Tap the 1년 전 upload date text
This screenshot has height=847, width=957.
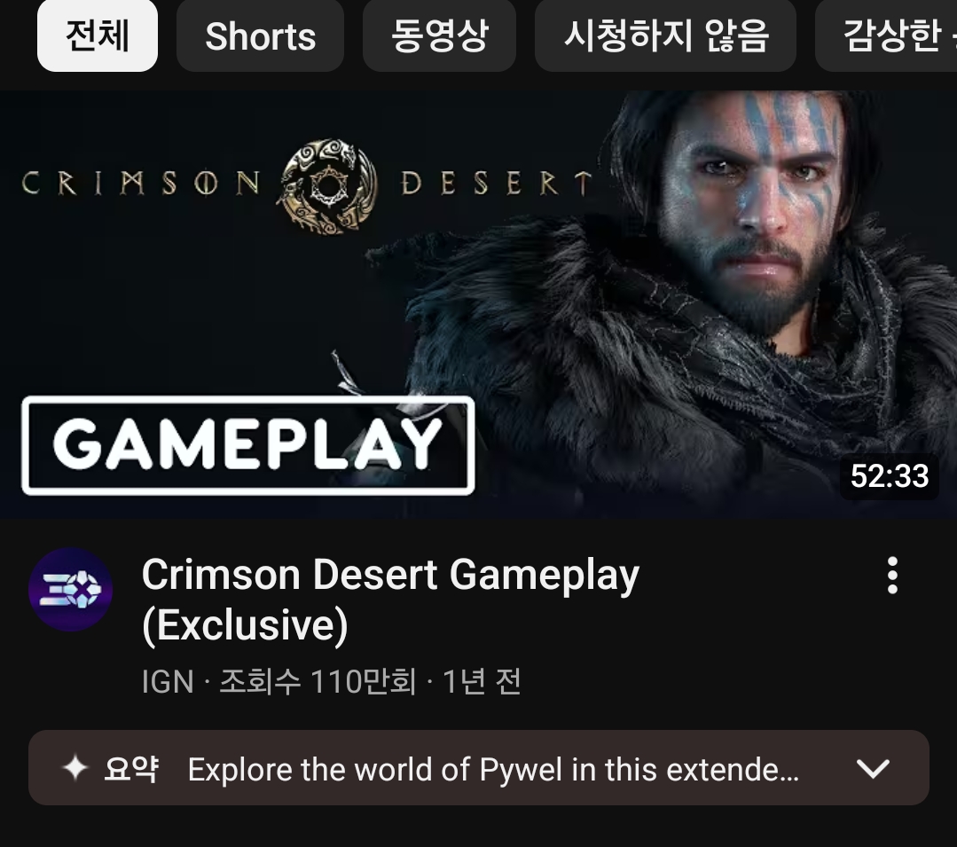(482, 681)
